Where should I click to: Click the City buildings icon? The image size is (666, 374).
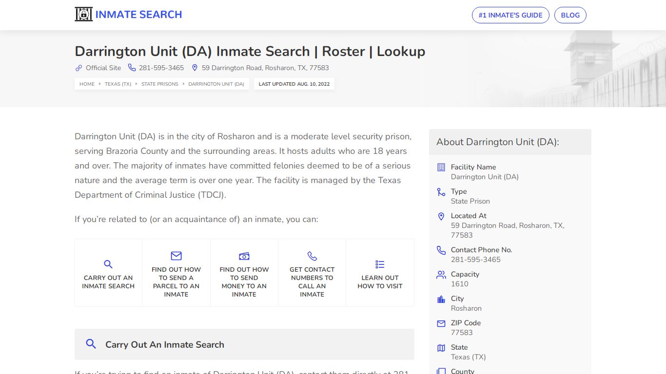click(x=441, y=299)
